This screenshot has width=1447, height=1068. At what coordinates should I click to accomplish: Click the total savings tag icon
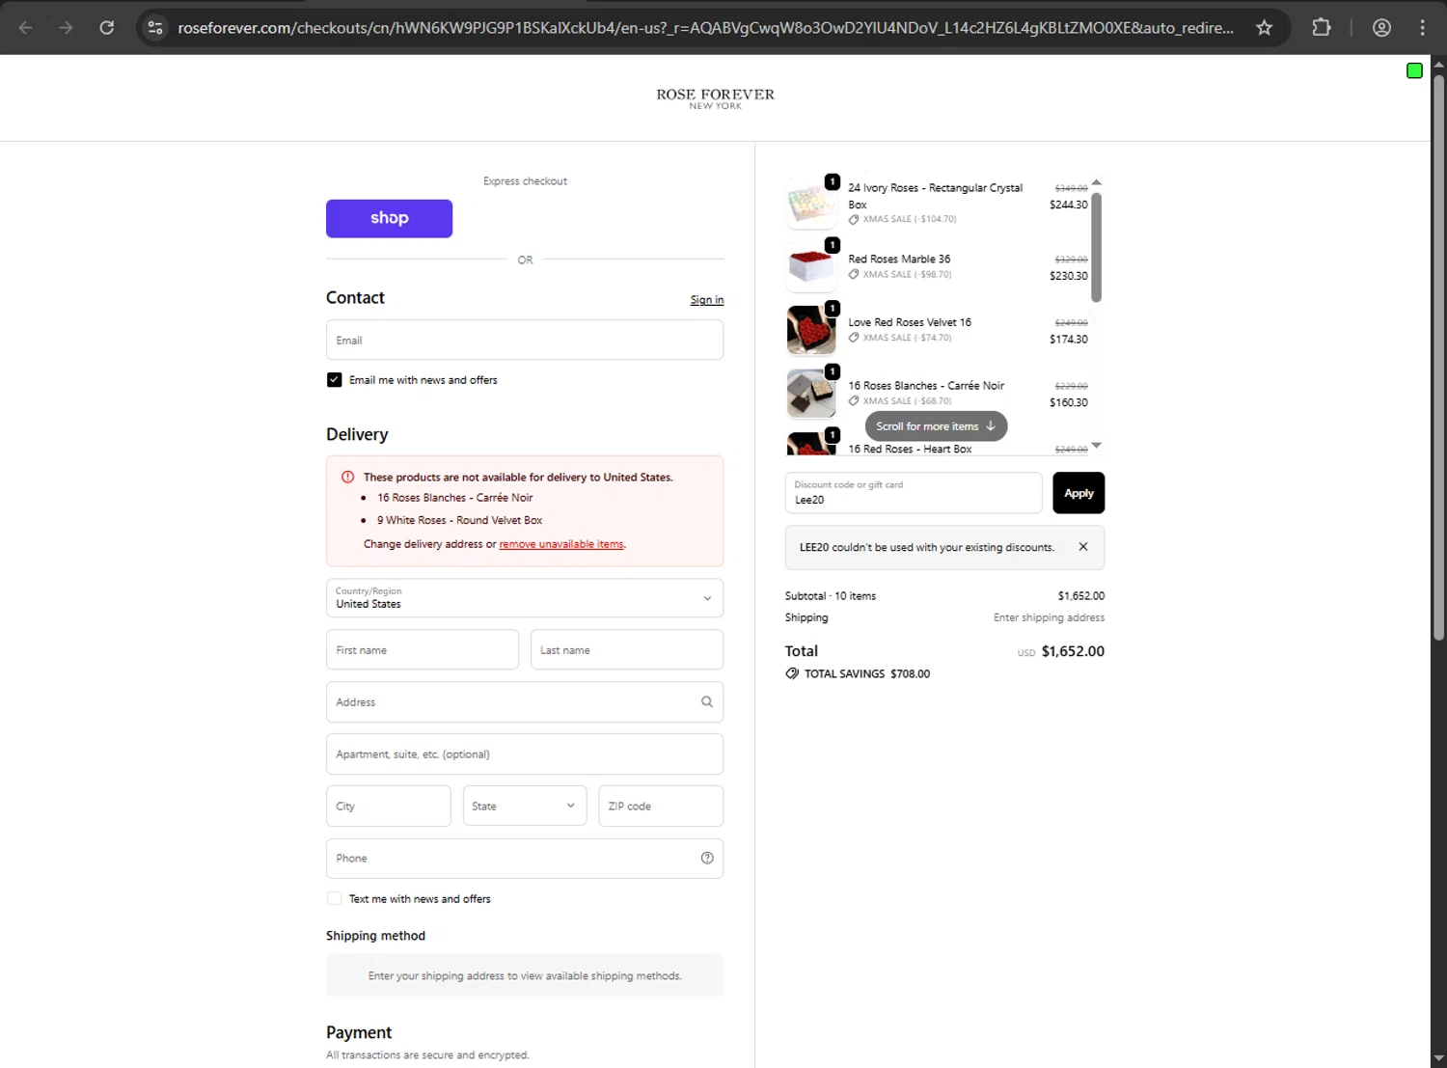[x=792, y=673]
